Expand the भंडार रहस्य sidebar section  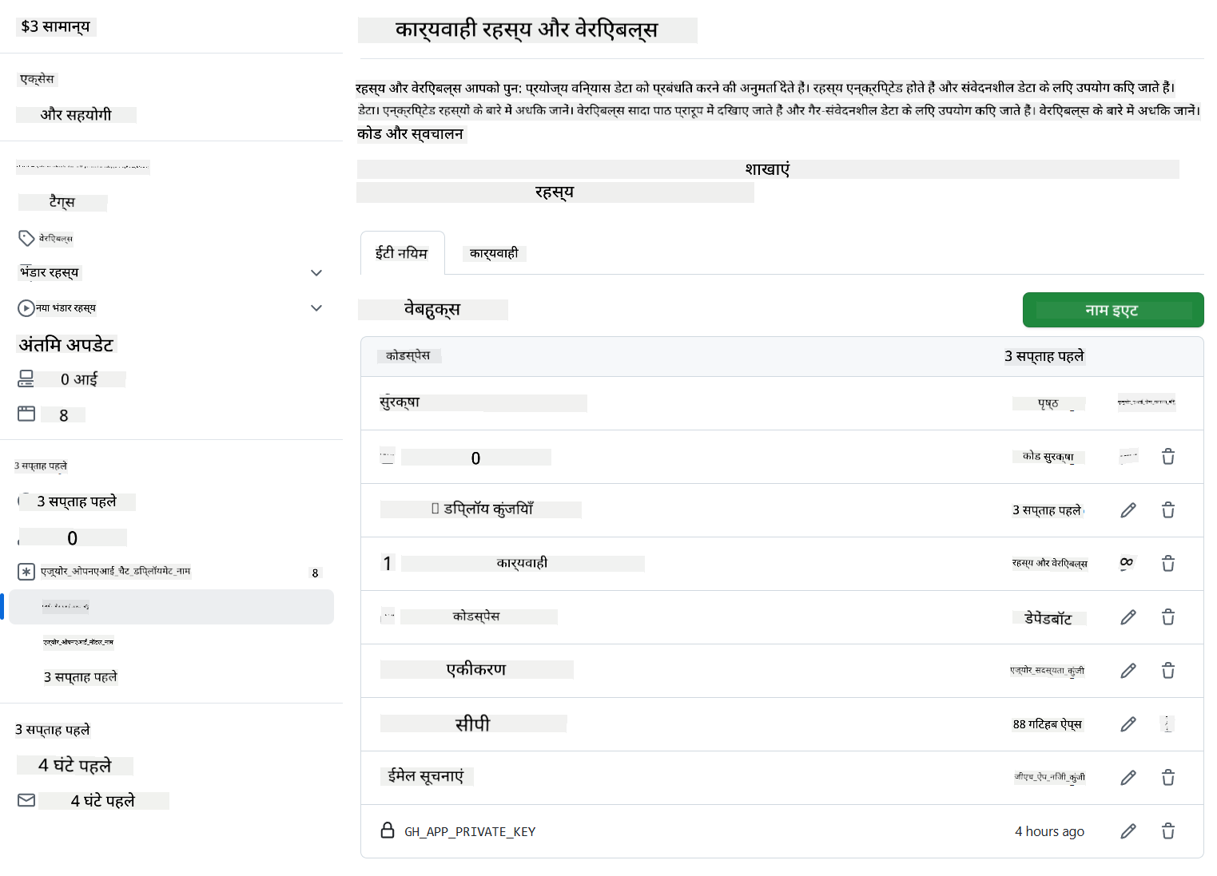coord(316,273)
